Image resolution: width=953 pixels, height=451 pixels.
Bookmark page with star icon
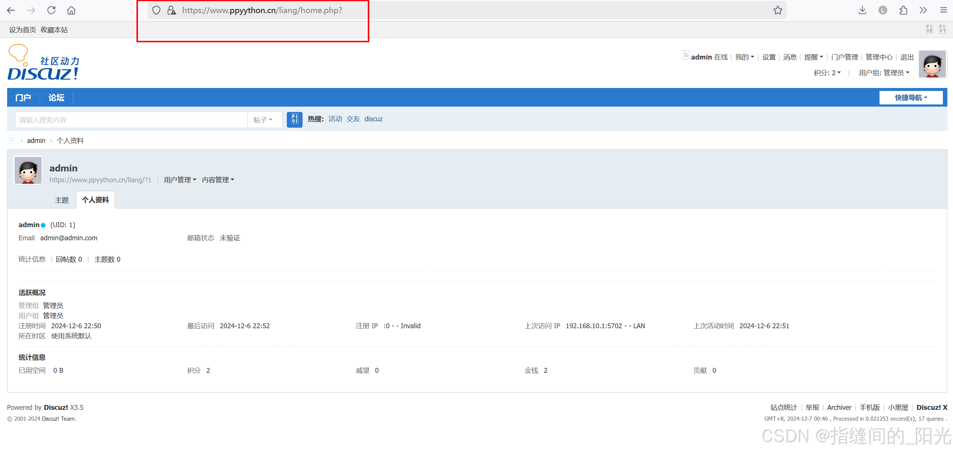(778, 10)
